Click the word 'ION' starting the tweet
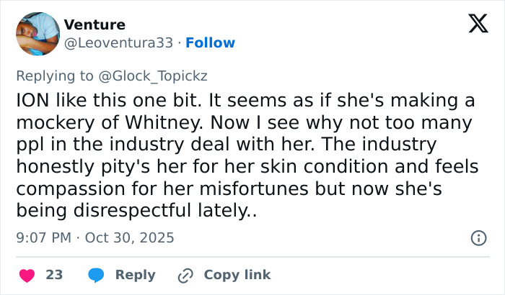Screen dimensions: 505x295 point(32,101)
